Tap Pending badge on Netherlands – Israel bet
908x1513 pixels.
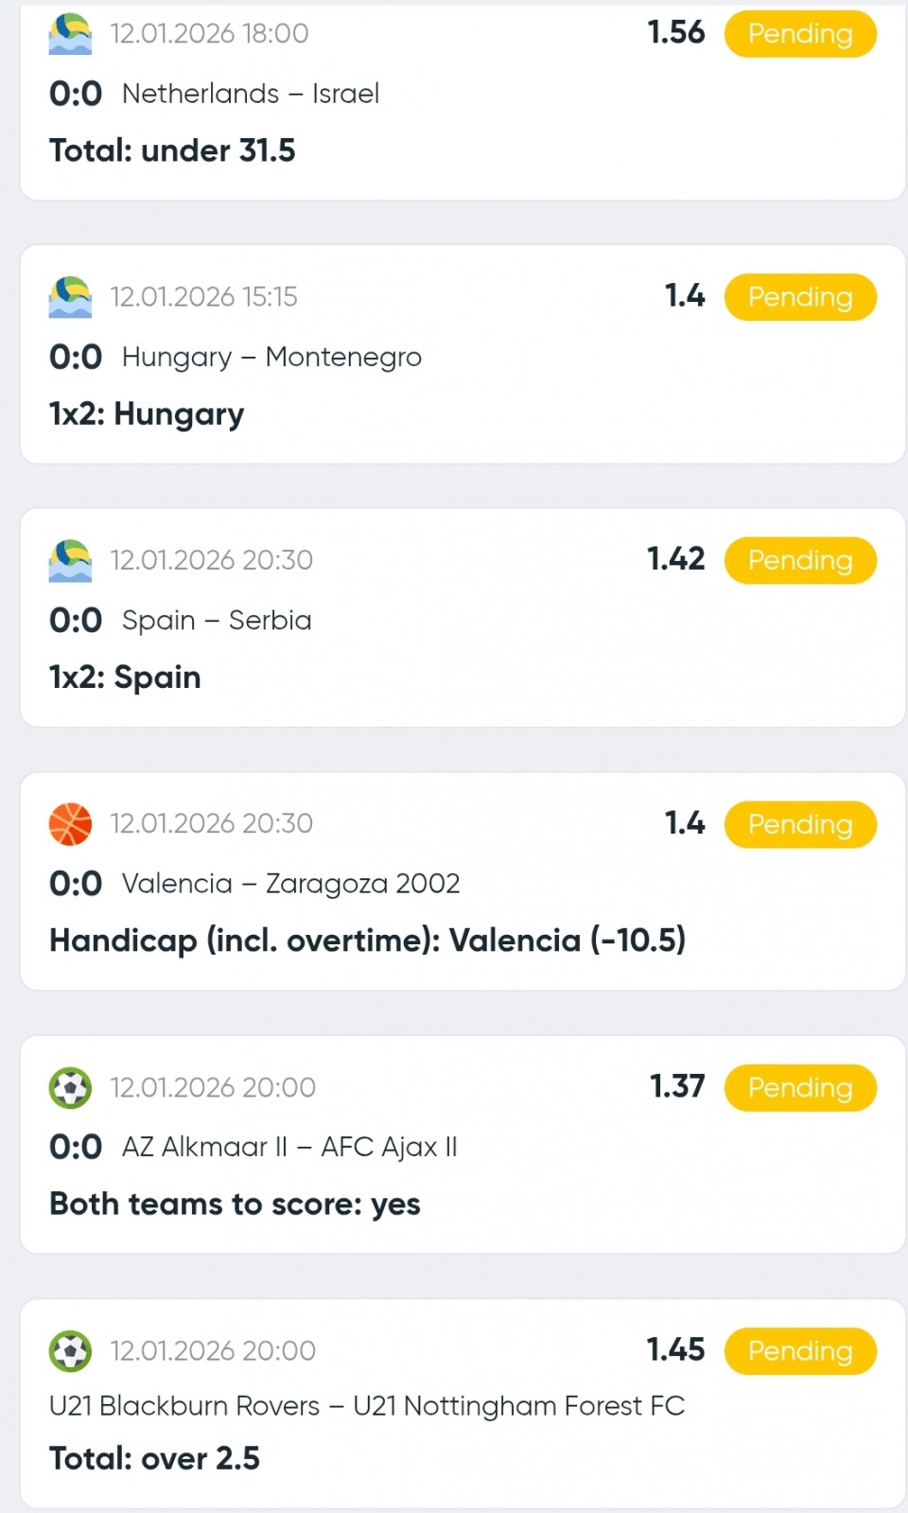click(800, 34)
